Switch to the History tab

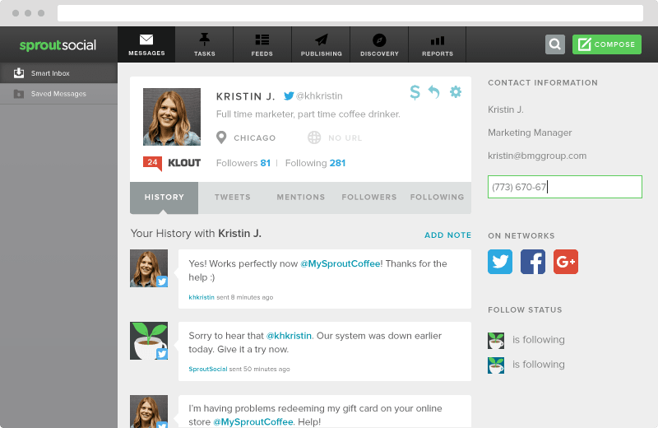pyautogui.click(x=164, y=198)
